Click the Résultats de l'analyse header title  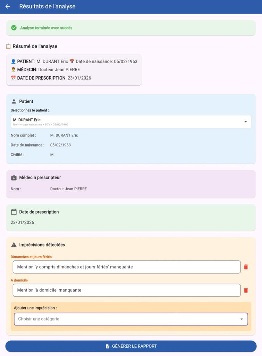[47, 7]
